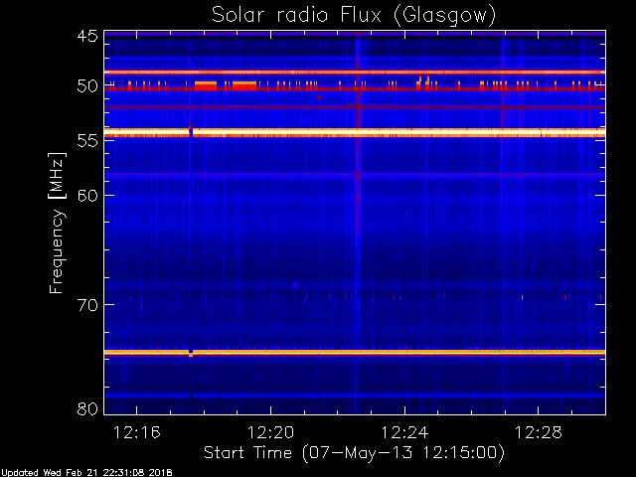Select the 'Start Time (07-May-13 12:15:00)' label
The height and width of the screenshot is (477, 636).
(x=354, y=453)
